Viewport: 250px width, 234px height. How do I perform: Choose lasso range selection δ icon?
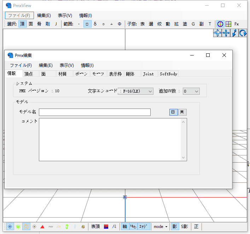(95, 24)
